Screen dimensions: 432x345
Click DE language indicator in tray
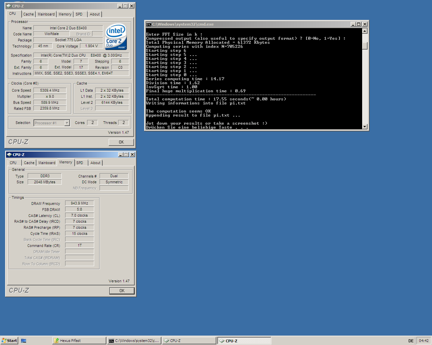click(x=411, y=341)
